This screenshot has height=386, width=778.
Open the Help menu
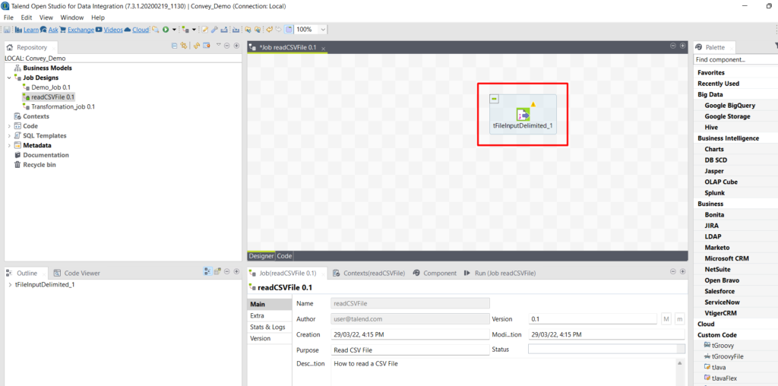[98, 17]
